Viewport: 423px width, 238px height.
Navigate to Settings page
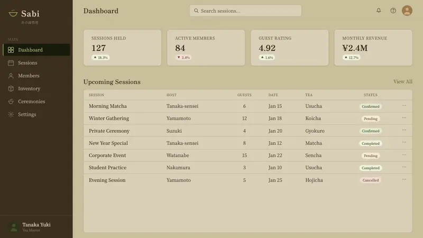(36, 114)
